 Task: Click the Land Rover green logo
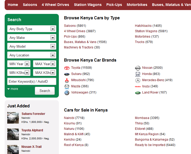(138, 93)
